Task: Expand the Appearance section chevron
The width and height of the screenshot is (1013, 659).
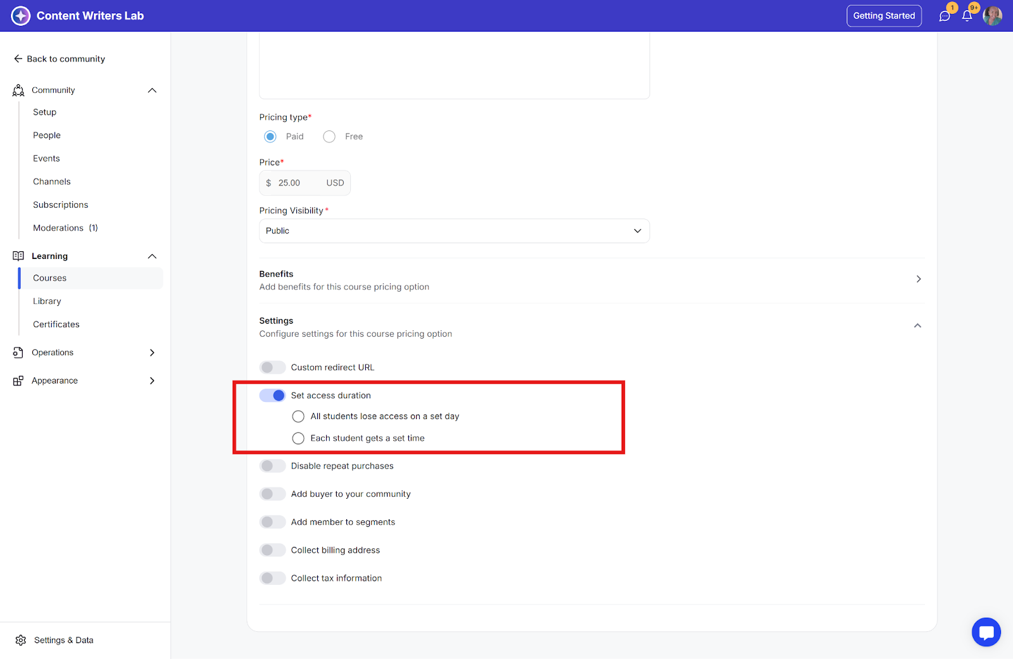Action: (152, 380)
